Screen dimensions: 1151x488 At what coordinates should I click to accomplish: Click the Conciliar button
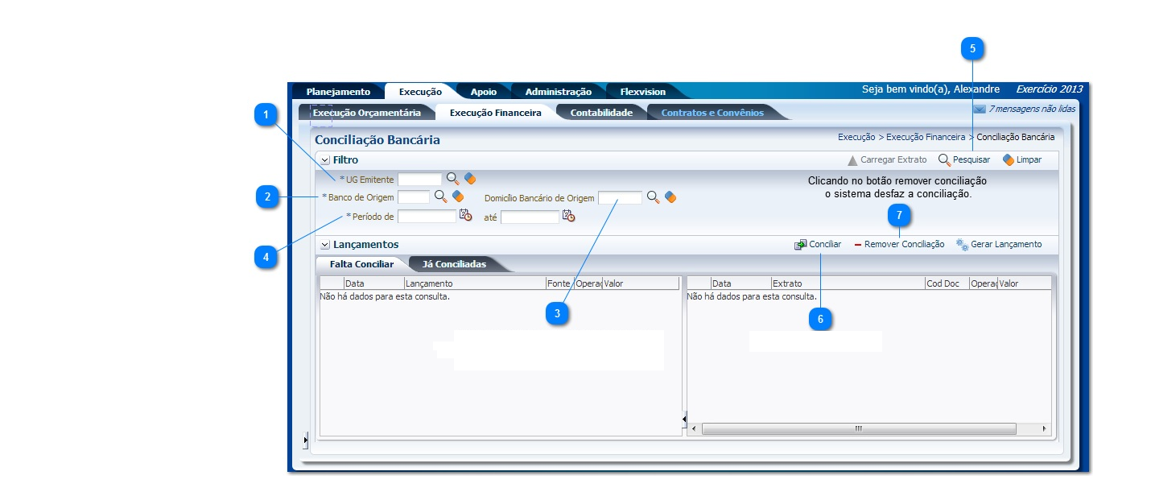point(818,244)
